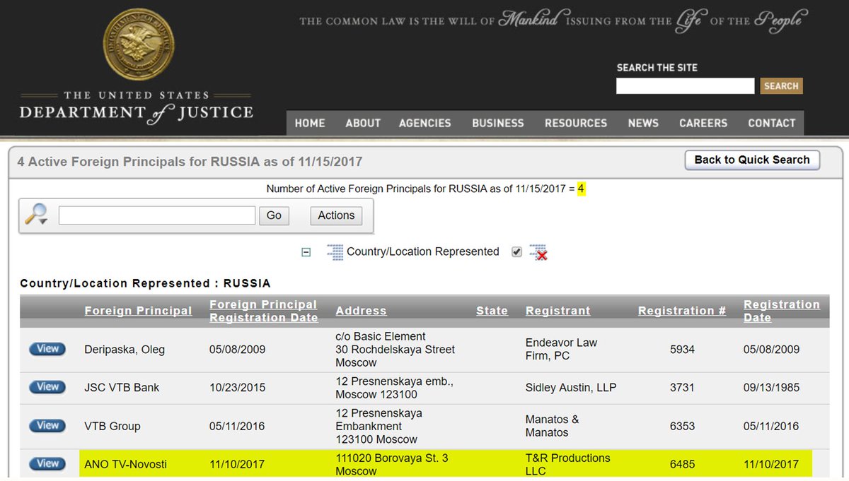
Task: Open the ABOUT menu item
Action: tap(363, 123)
